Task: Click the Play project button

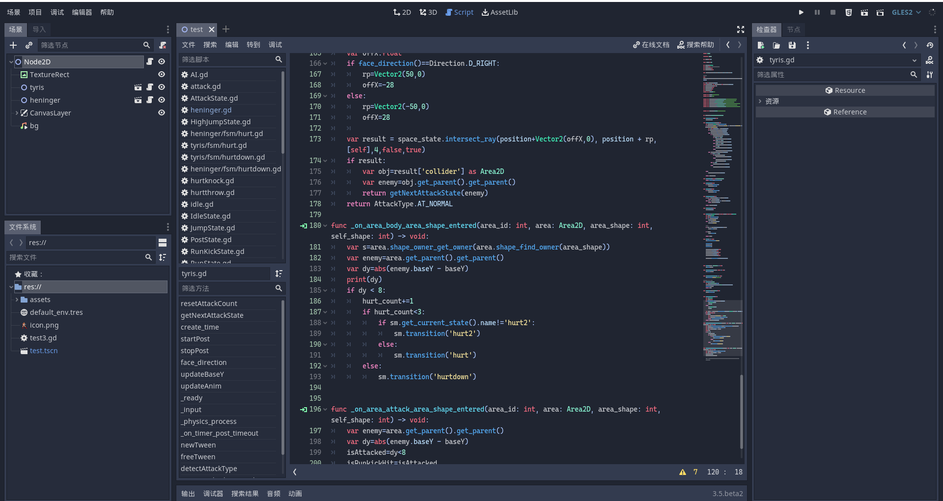Action: click(801, 12)
